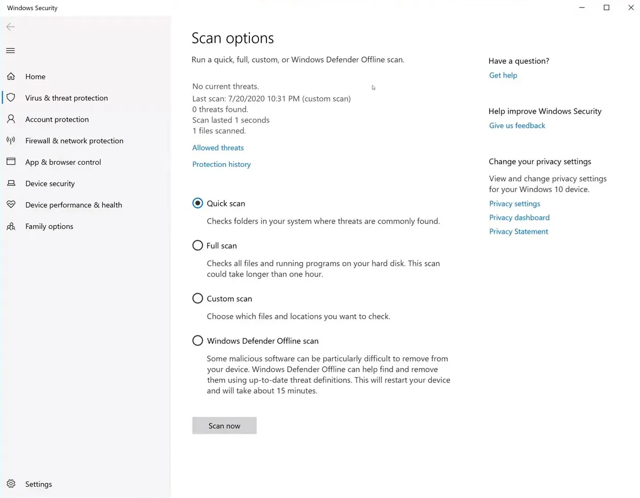Viewport: 640px width, 498px height.
Task: Click the Device security laptop icon
Action: tap(11, 183)
